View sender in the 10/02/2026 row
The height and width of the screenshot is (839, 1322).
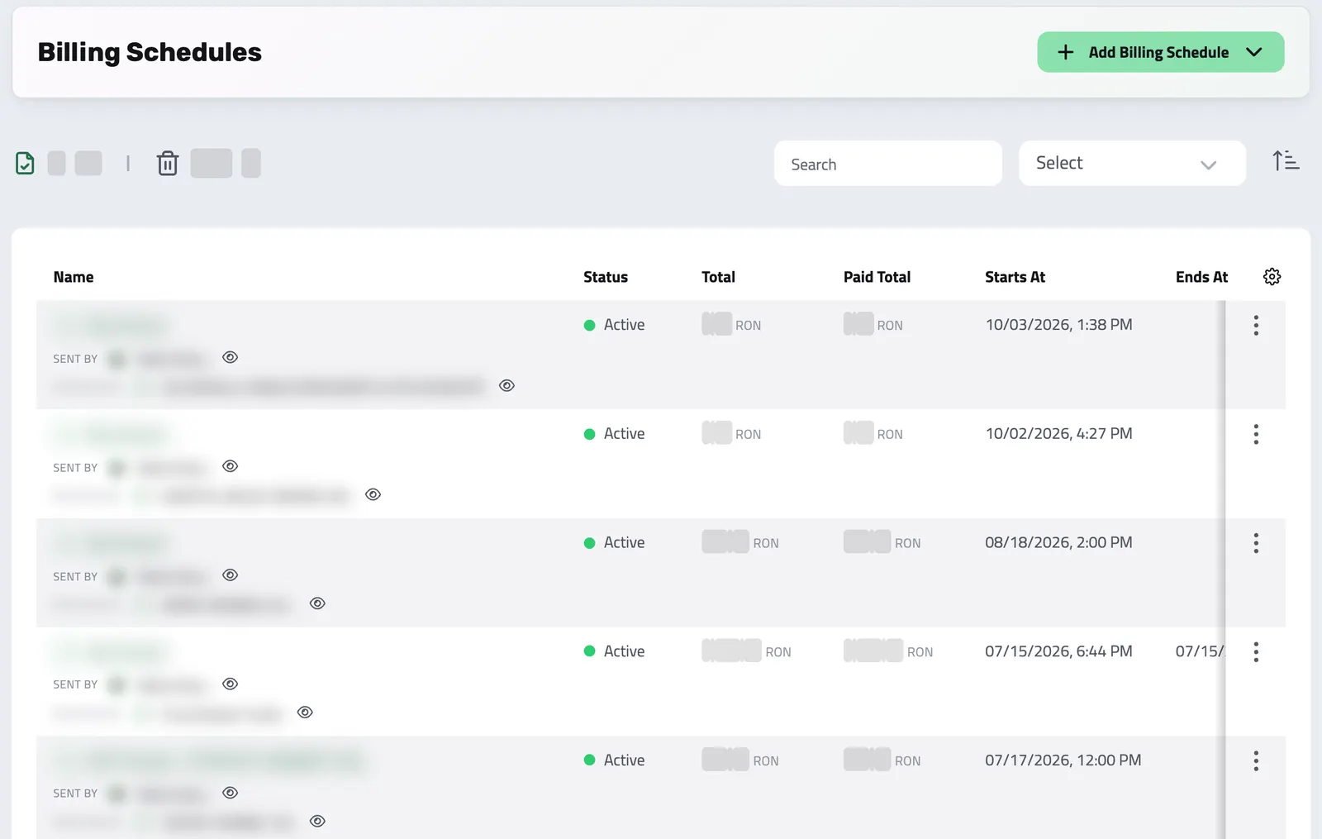coord(231,466)
